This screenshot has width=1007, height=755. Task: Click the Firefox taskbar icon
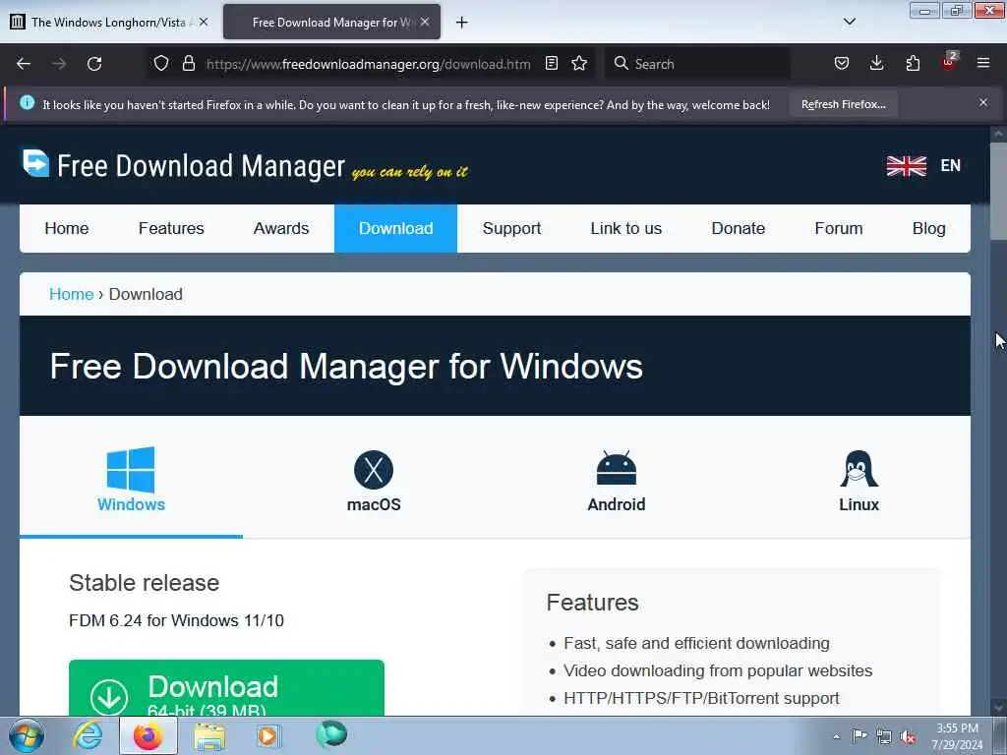[148, 735]
